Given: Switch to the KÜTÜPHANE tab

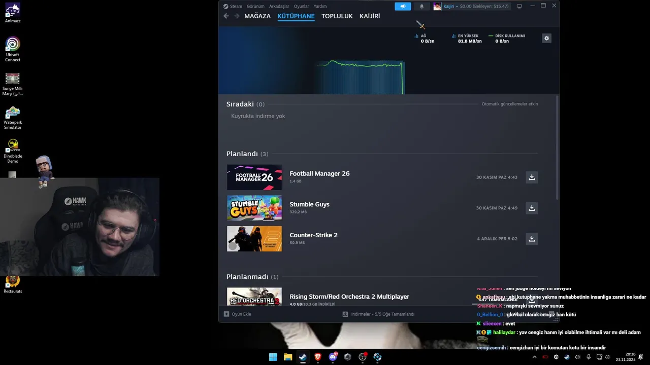Looking at the screenshot, I should pos(296,16).
